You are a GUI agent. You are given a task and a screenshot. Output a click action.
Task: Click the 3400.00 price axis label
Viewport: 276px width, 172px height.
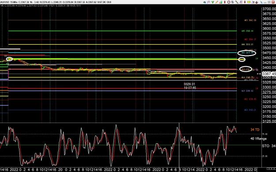269,67
